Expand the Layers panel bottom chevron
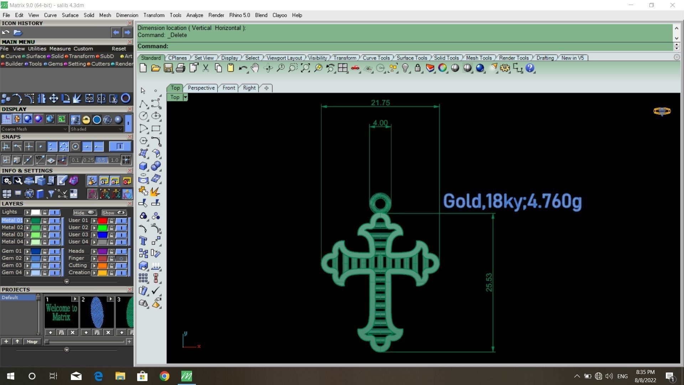Image resolution: width=684 pixels, height=385 pixels. [67, 282]
